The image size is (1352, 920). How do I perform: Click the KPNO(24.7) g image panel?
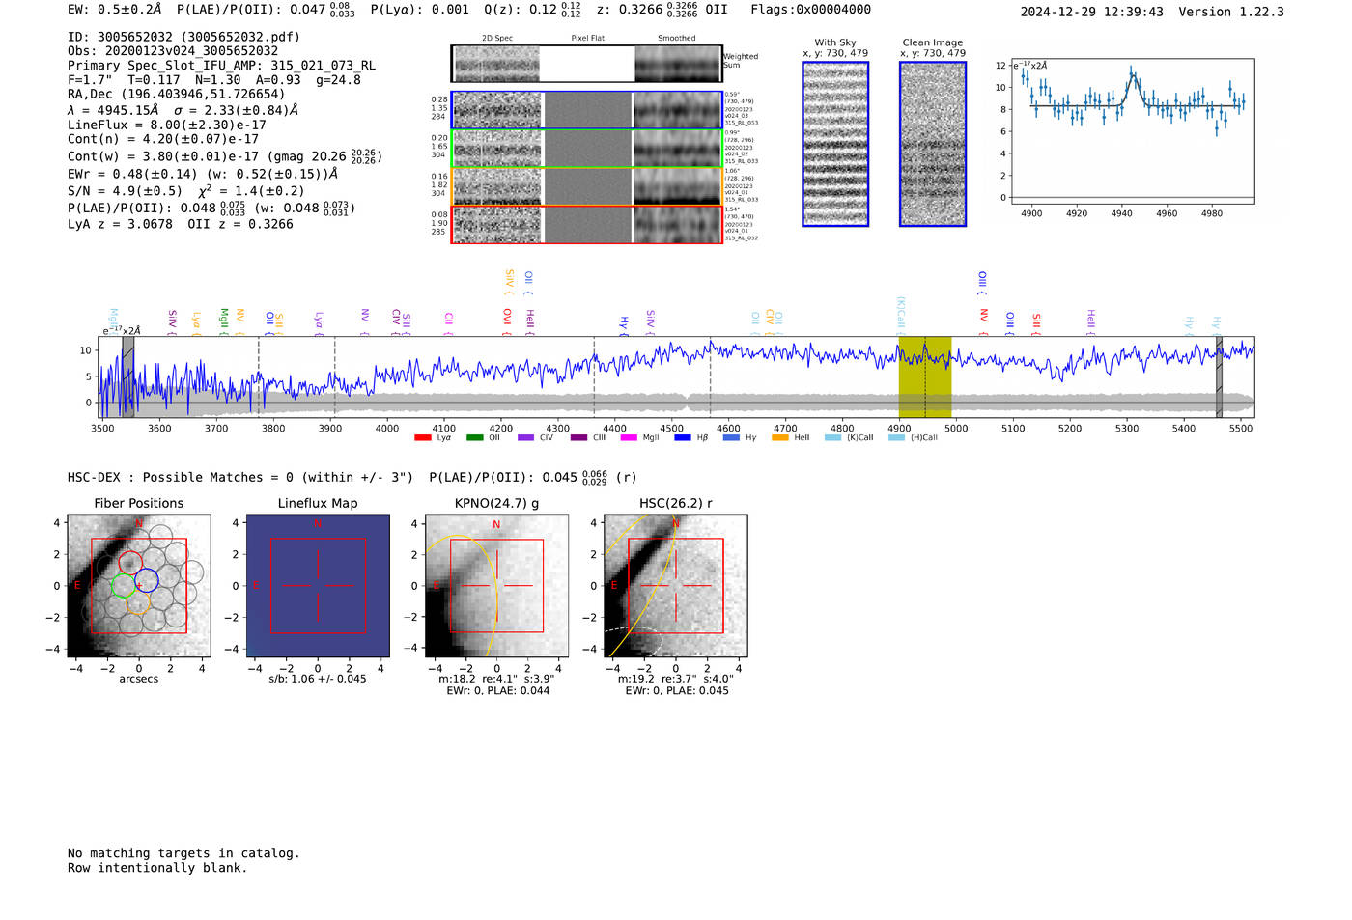click(496, 586)
